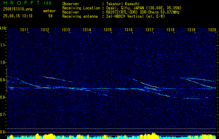The image size is (219, 139).
Task: Click antenna text 2el-HB9CV Vertical
Action: 125,16
